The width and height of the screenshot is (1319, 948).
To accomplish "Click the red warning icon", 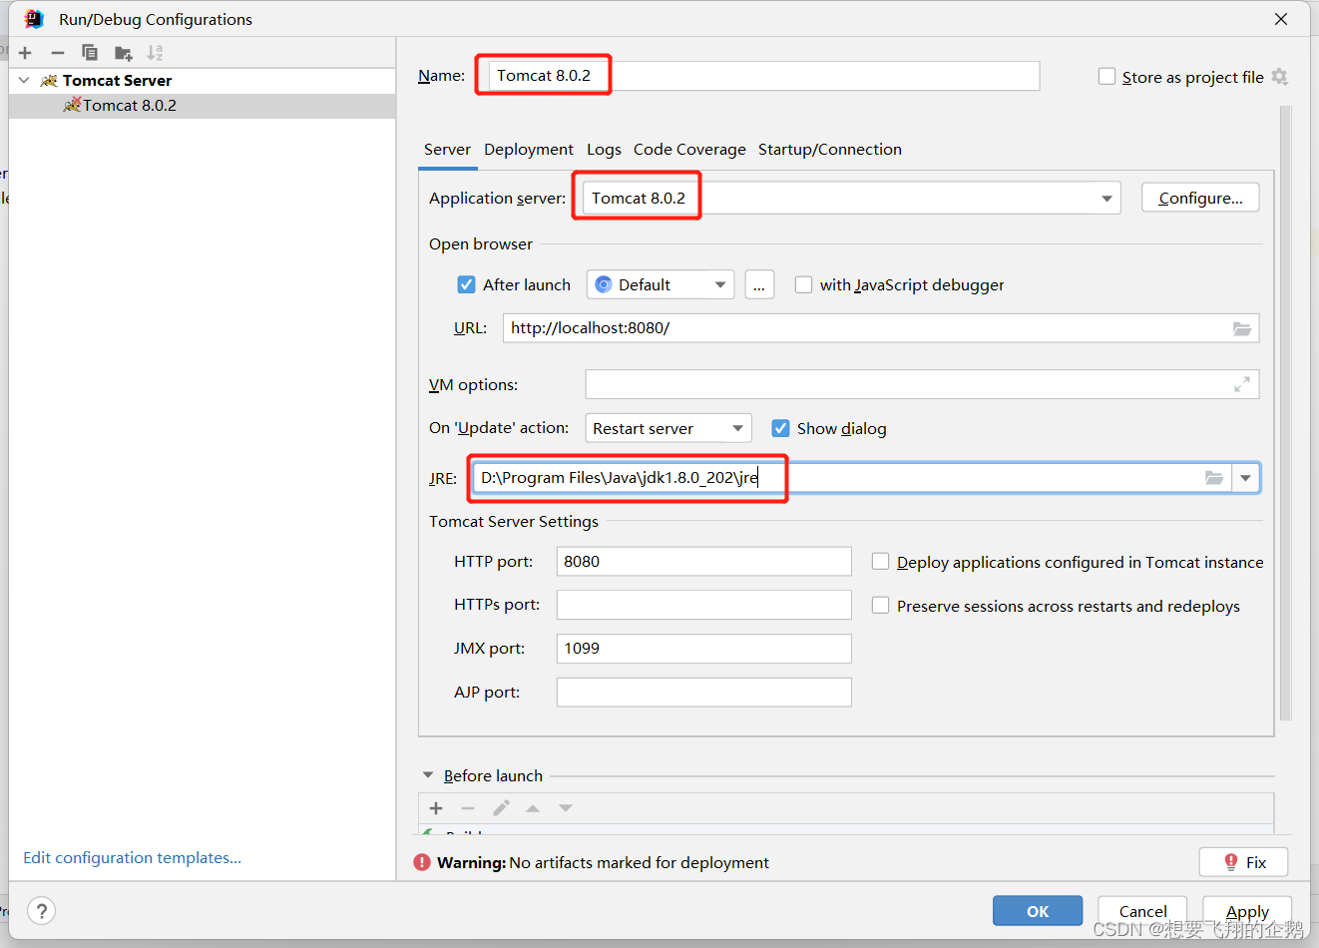I will click(422, 862).
